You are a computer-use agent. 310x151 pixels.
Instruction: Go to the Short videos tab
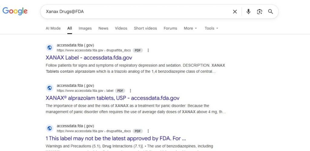[145, 28]
